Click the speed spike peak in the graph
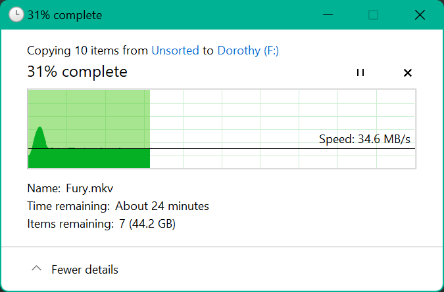This screenshot has width=444, height=292. coord(39,128)
